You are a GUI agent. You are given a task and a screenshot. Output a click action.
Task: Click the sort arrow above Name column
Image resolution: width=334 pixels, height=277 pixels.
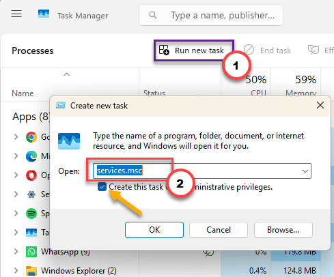tap(66, 74)
